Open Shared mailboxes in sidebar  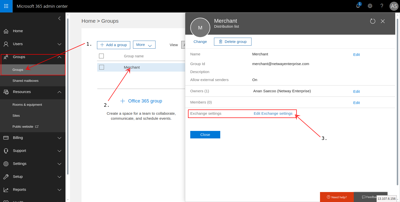coord(25,81)
